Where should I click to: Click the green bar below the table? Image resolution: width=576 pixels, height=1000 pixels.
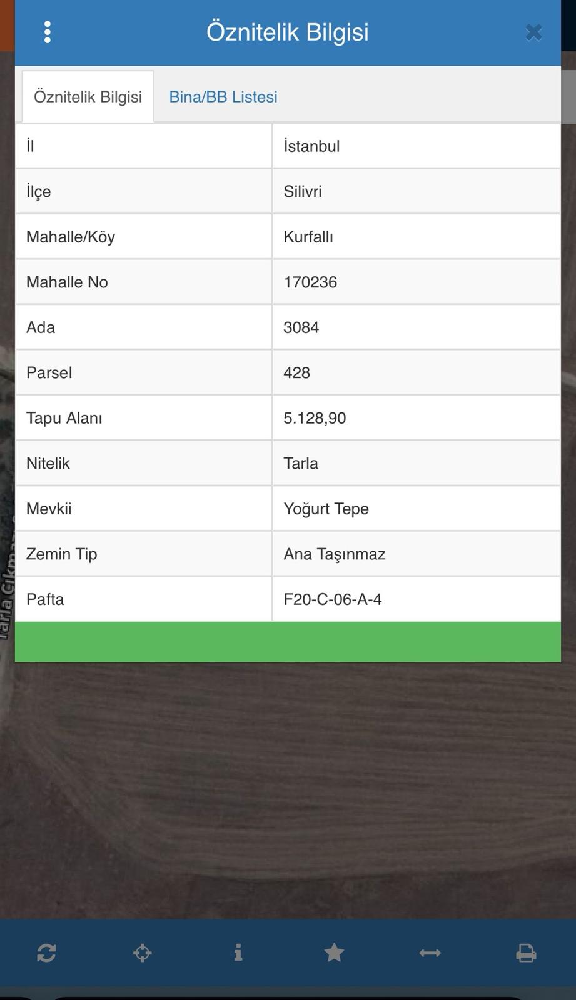288,642
